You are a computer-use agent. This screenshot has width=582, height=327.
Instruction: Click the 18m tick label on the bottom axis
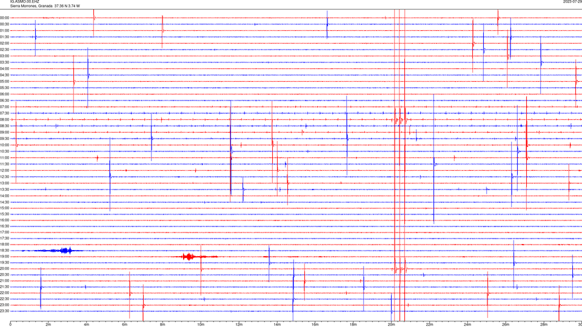(353, 325)
